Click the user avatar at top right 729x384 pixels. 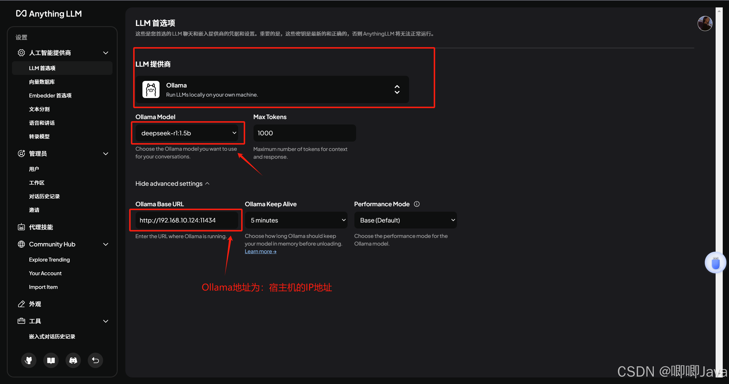tap(705, 23)
